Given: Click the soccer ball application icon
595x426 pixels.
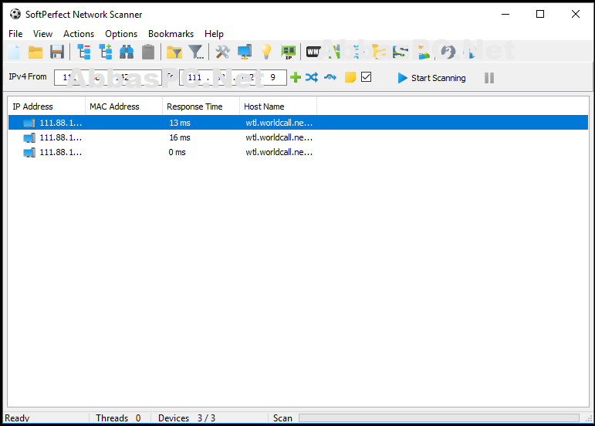Looking at the screenshot, I should pyautogui.click(x=15, y=15).
